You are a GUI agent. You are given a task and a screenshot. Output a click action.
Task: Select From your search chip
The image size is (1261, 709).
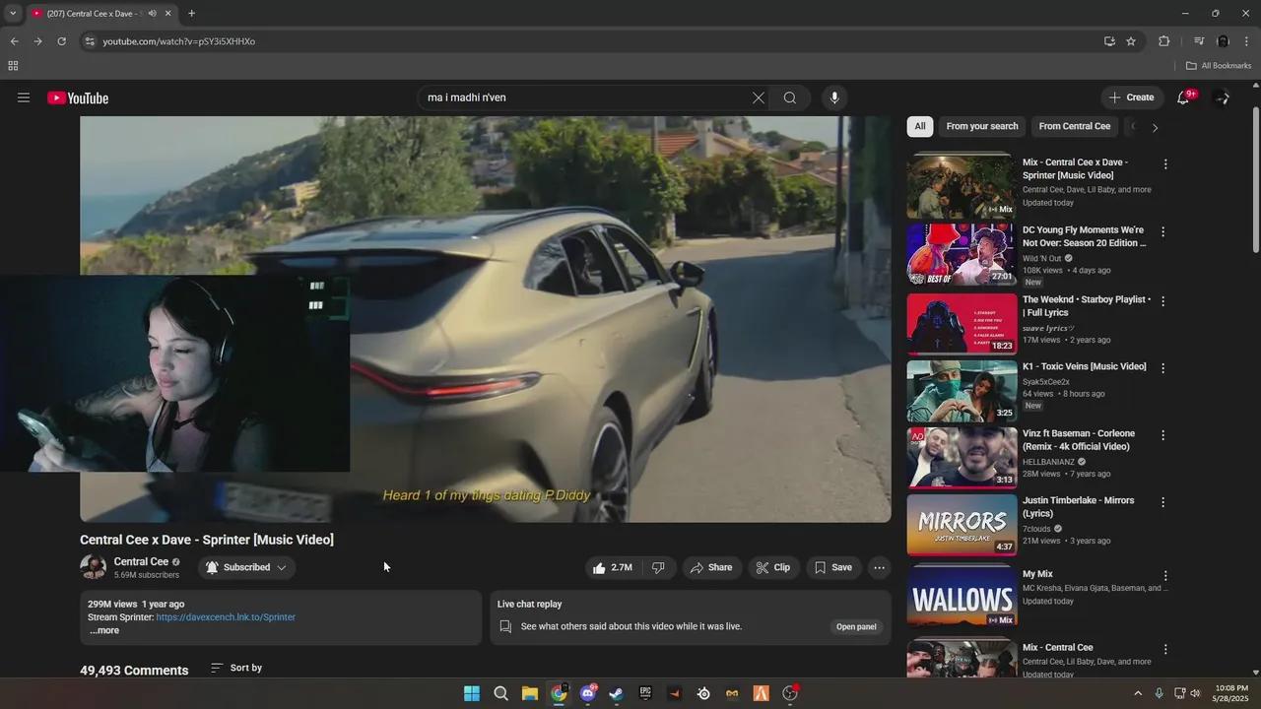[982, 126]
